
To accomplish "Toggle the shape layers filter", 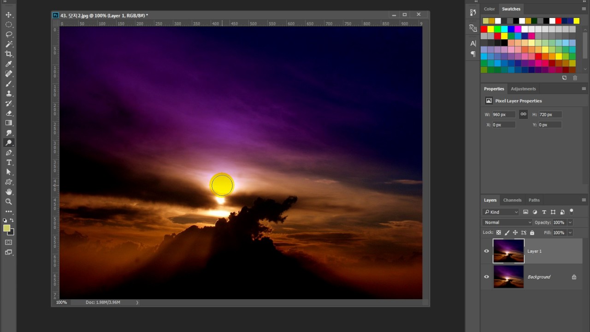I will point(553,212).
